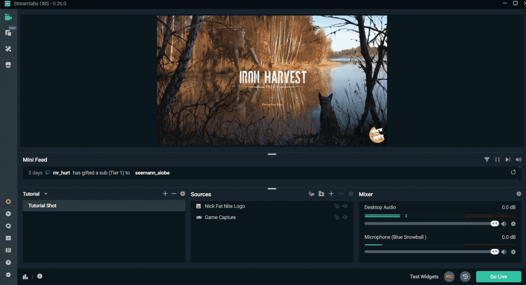Hide the Nick Fat Nite Logo source
The width and height of the screenshot is (526, 285).
(345, 206)
